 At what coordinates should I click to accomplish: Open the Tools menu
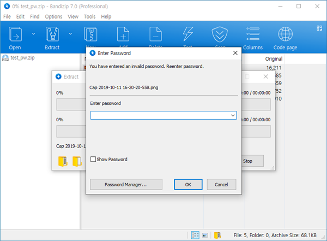tap(89, 16)
